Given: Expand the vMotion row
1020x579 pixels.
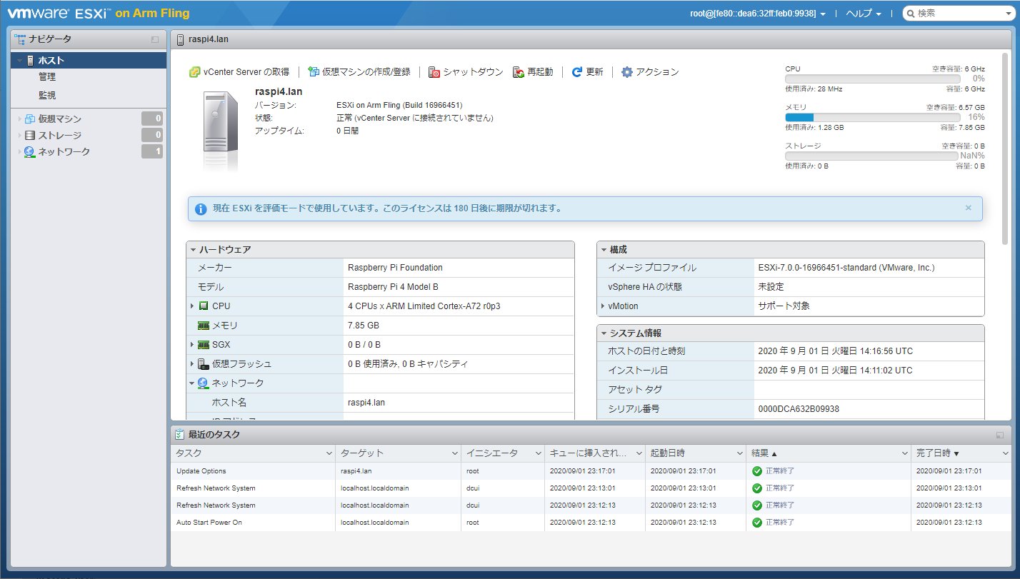Looking at the screenshot, I should 603,306.
